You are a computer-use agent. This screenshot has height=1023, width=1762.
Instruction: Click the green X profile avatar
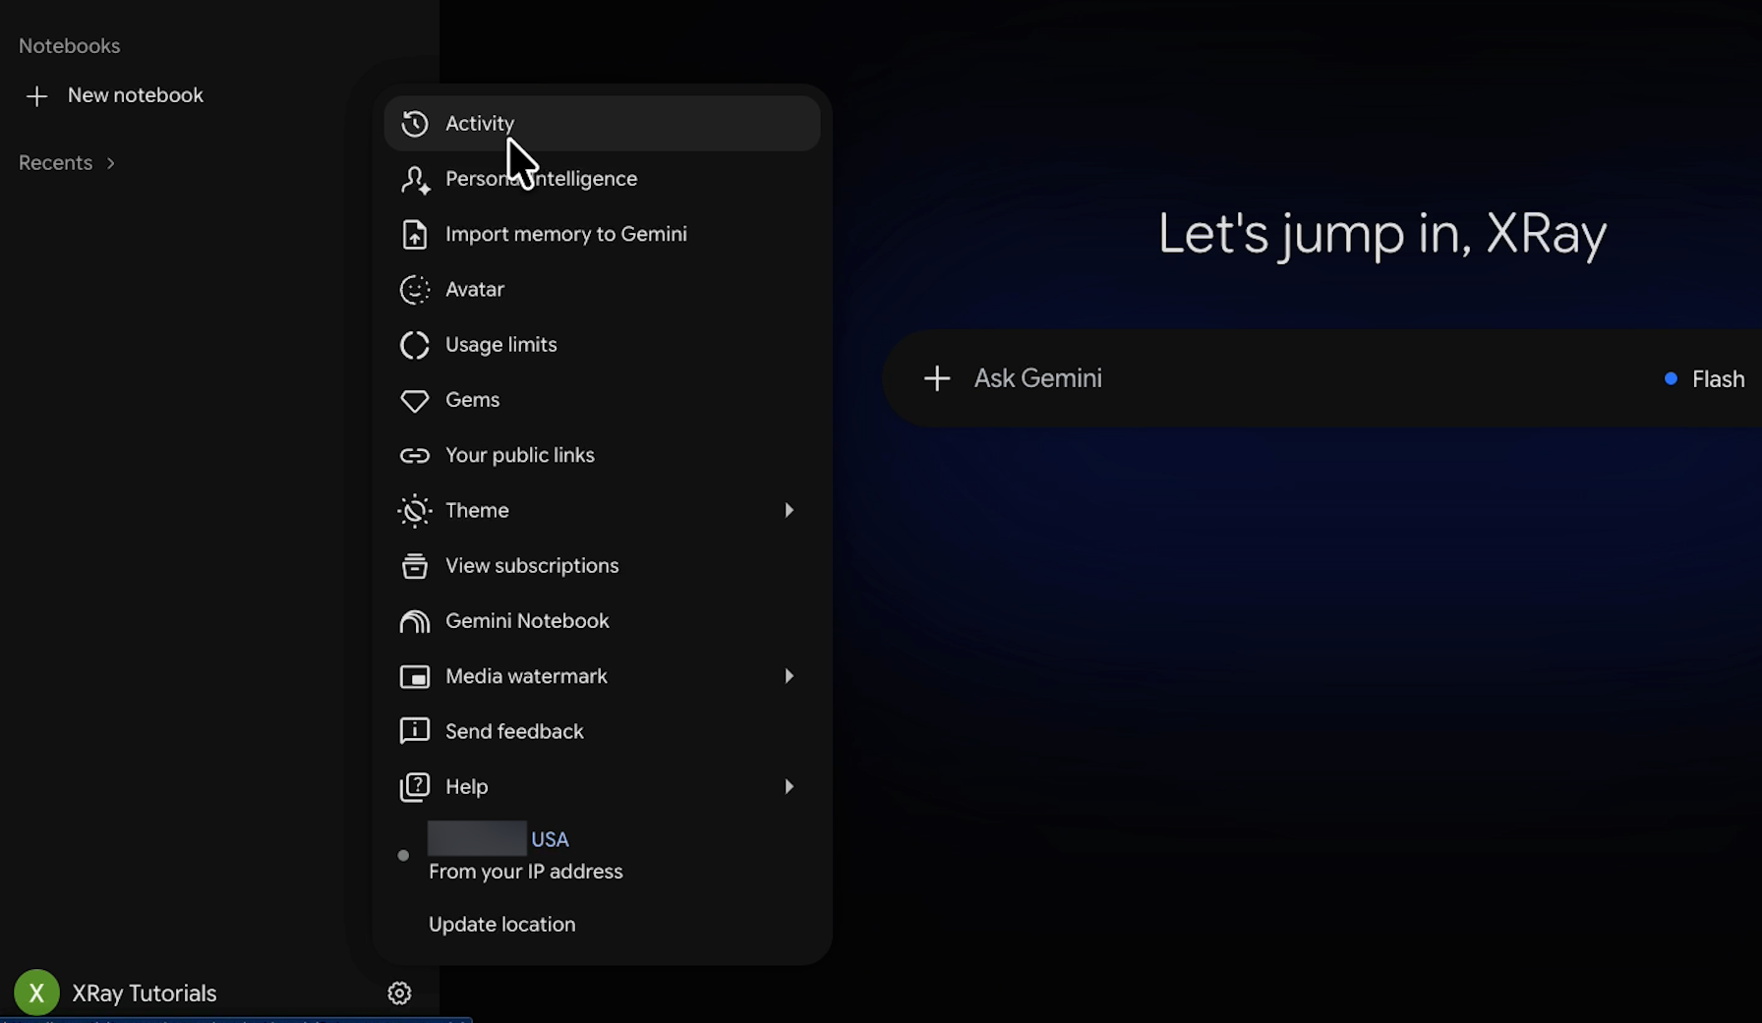pyautogui.click(x=36, y=993)
